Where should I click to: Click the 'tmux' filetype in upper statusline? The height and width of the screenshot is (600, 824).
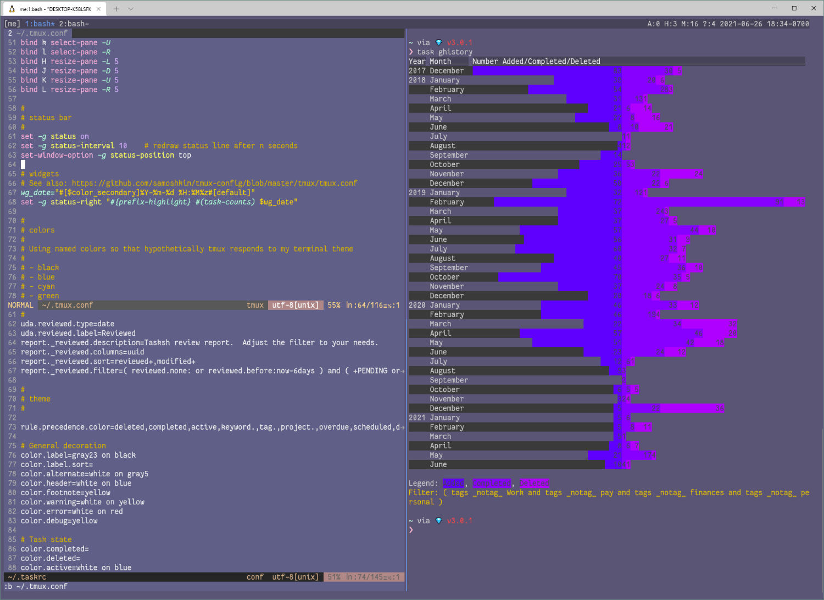(255, 305)
